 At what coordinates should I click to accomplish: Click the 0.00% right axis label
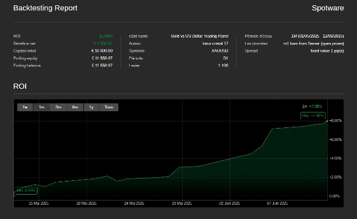[x=334, y=196]
